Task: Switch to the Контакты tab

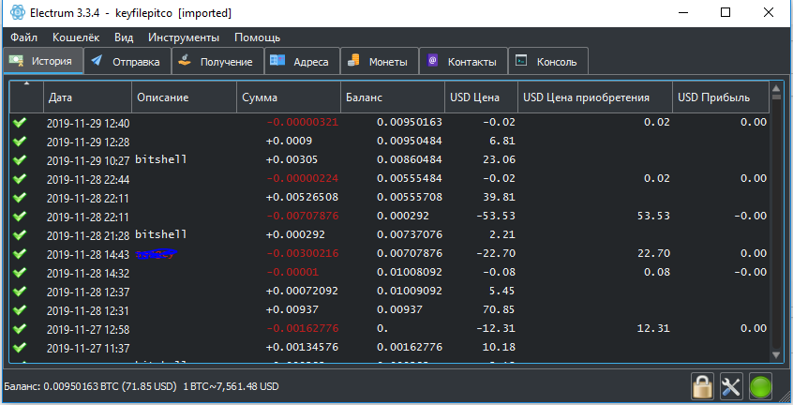Action: coord(463,61)
